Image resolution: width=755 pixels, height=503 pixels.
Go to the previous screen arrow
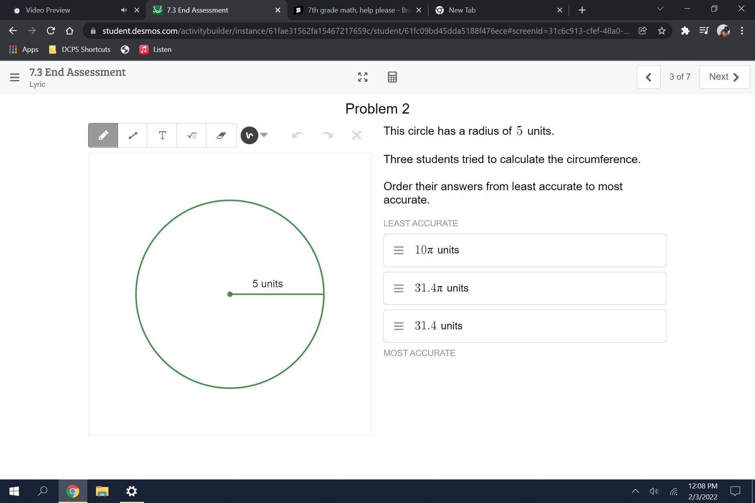coord(648,77)
